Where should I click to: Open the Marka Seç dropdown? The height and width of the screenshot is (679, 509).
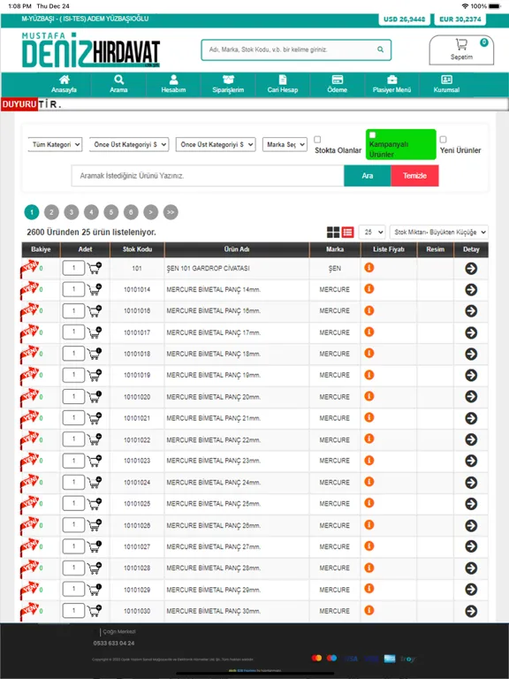click(285, 145)
